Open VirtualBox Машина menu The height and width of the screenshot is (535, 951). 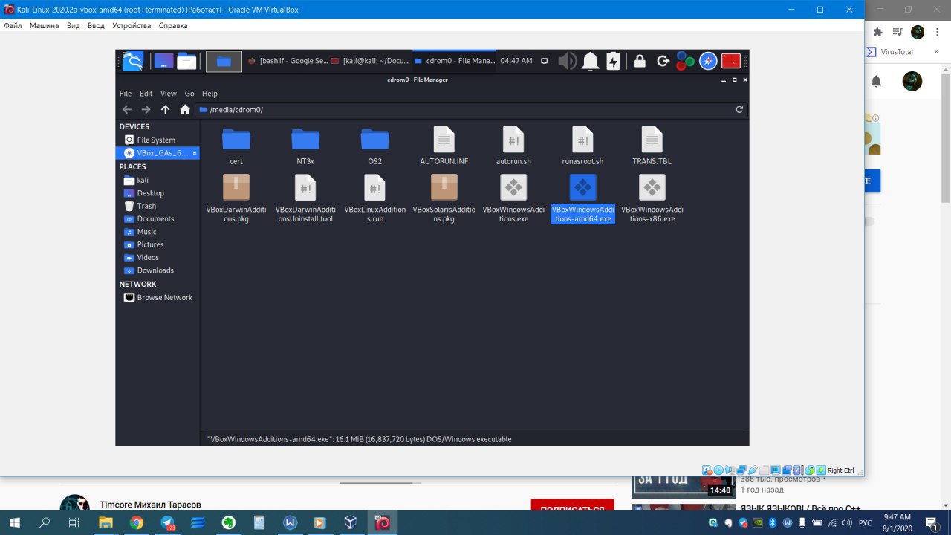point(44,25)
